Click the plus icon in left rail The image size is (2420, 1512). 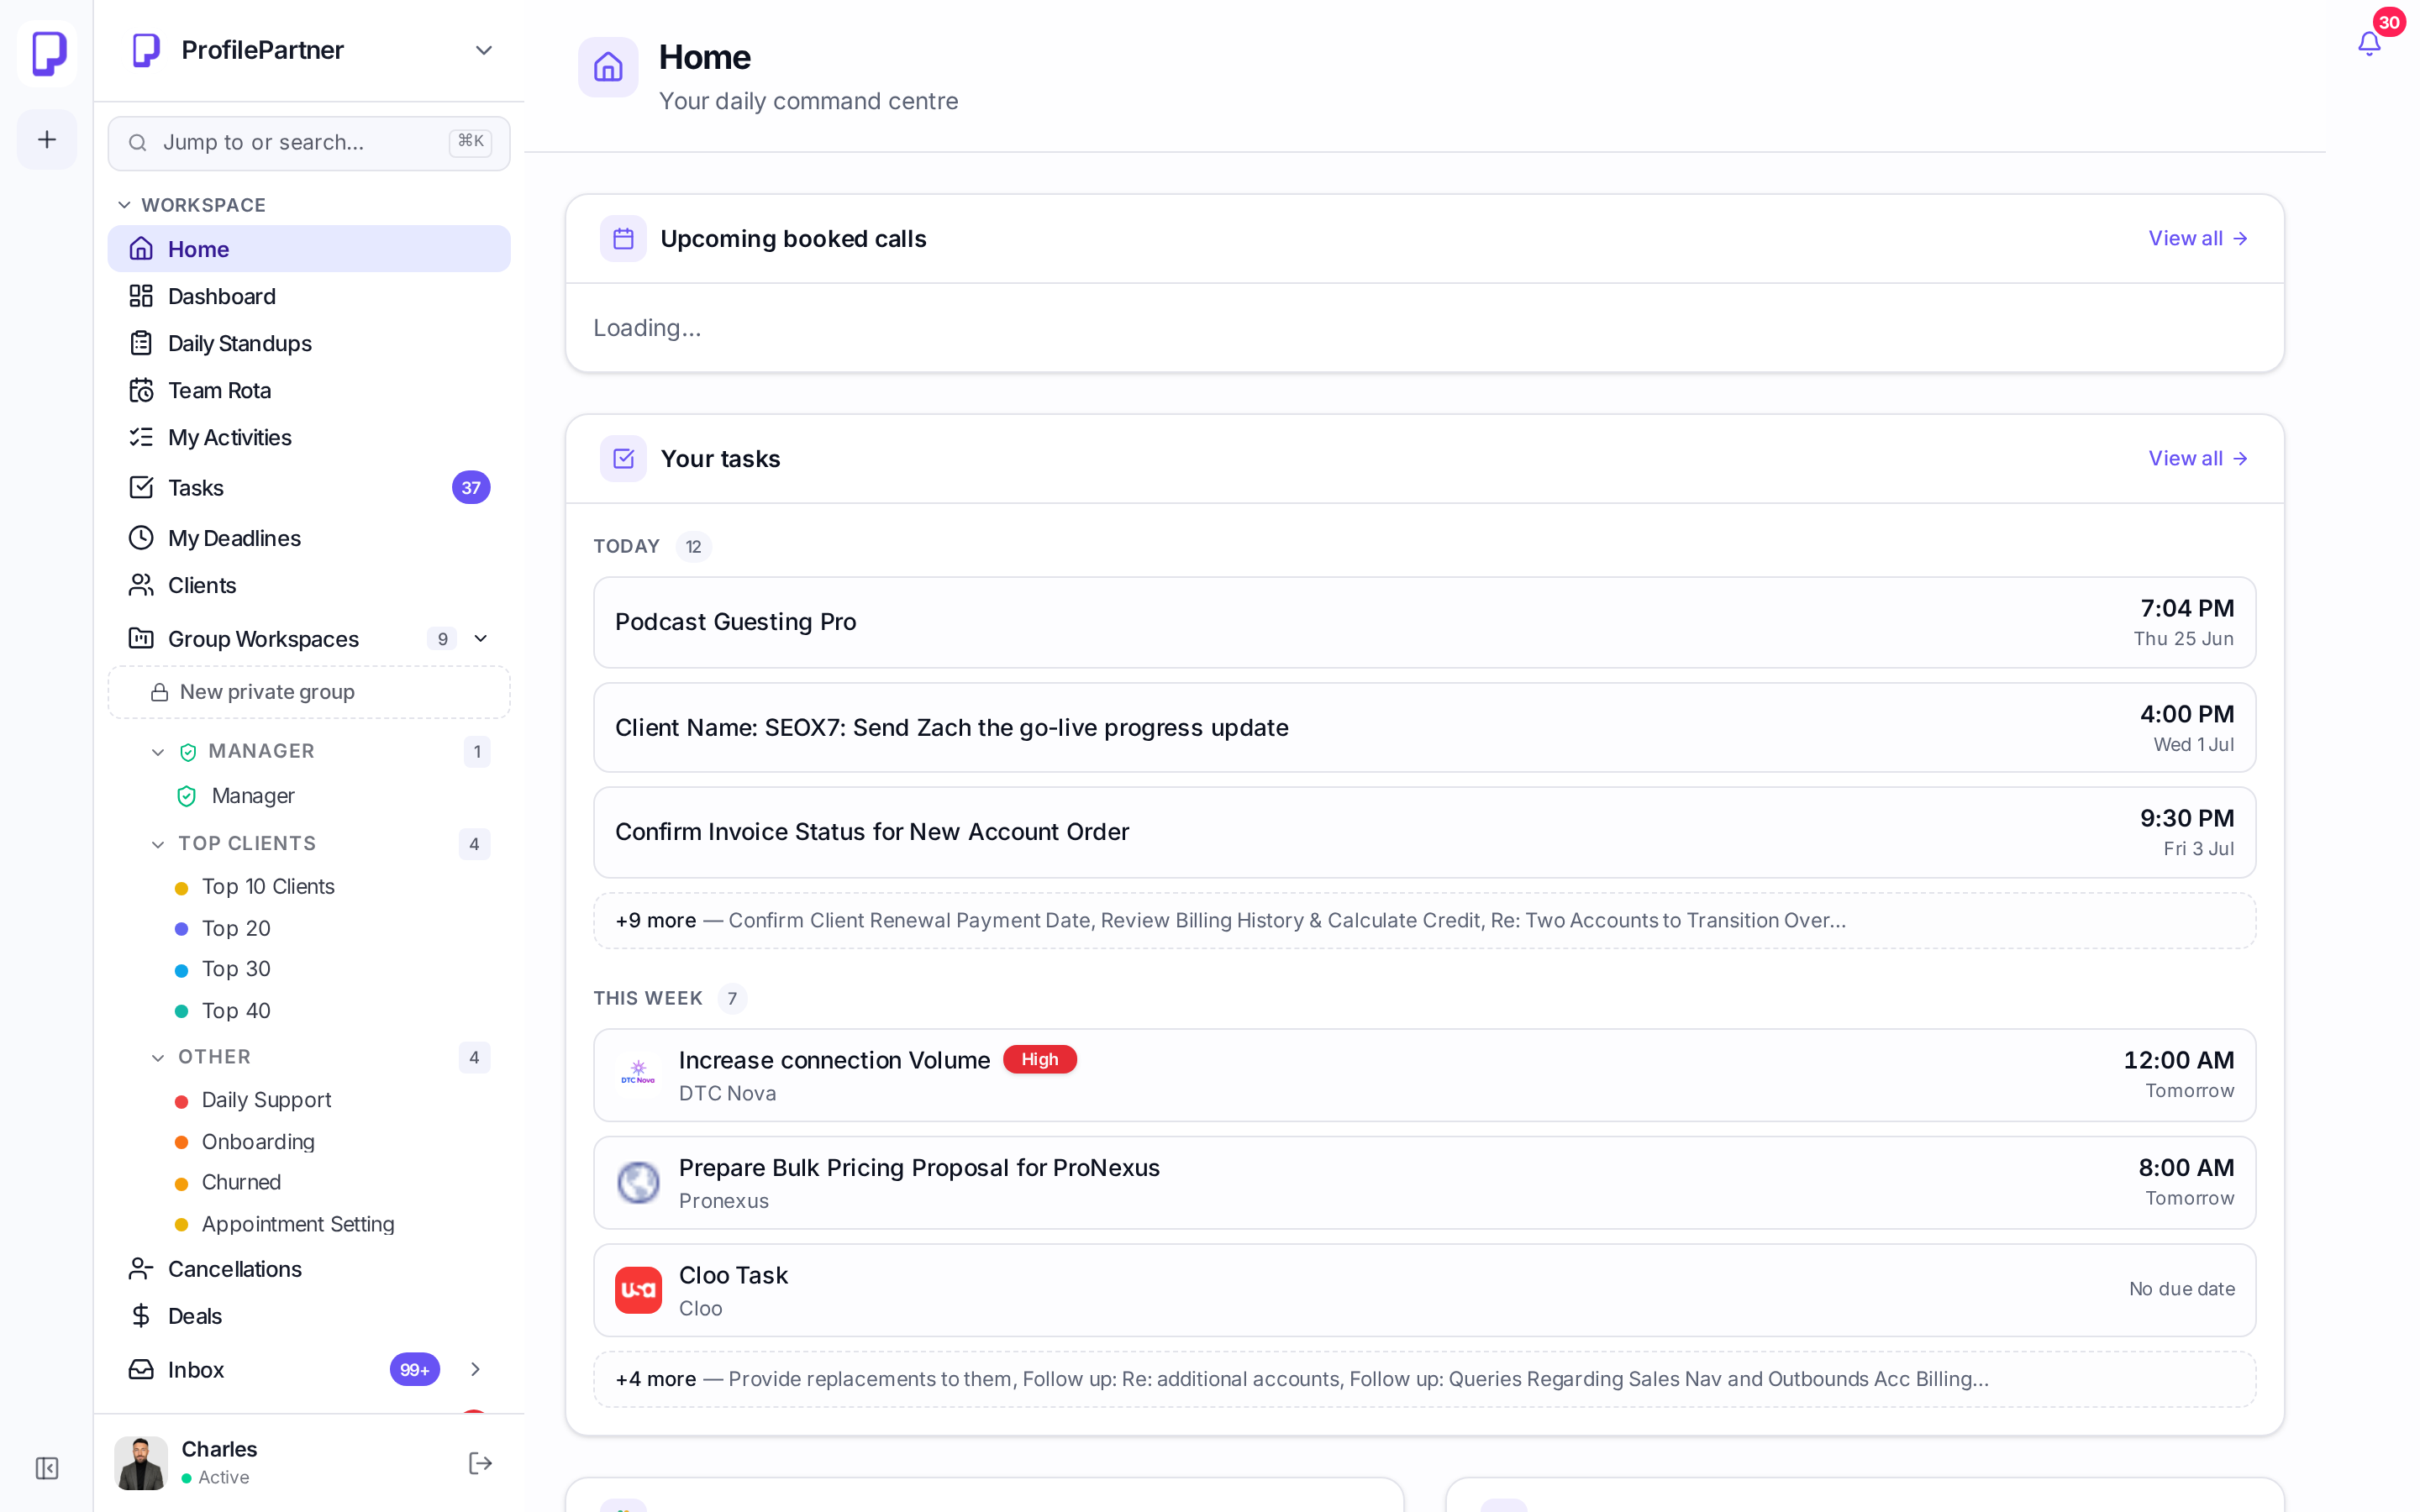pyautogui.click(x=47, y=139)
